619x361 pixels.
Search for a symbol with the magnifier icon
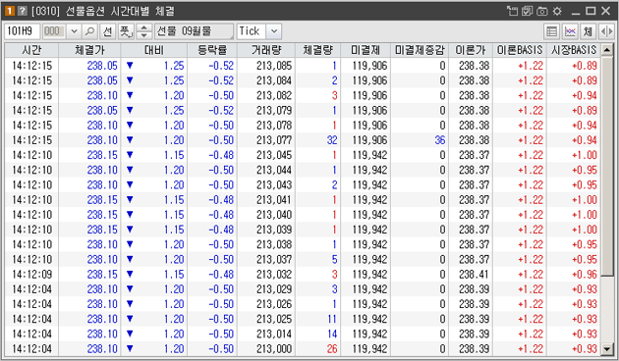coord(90,31)
